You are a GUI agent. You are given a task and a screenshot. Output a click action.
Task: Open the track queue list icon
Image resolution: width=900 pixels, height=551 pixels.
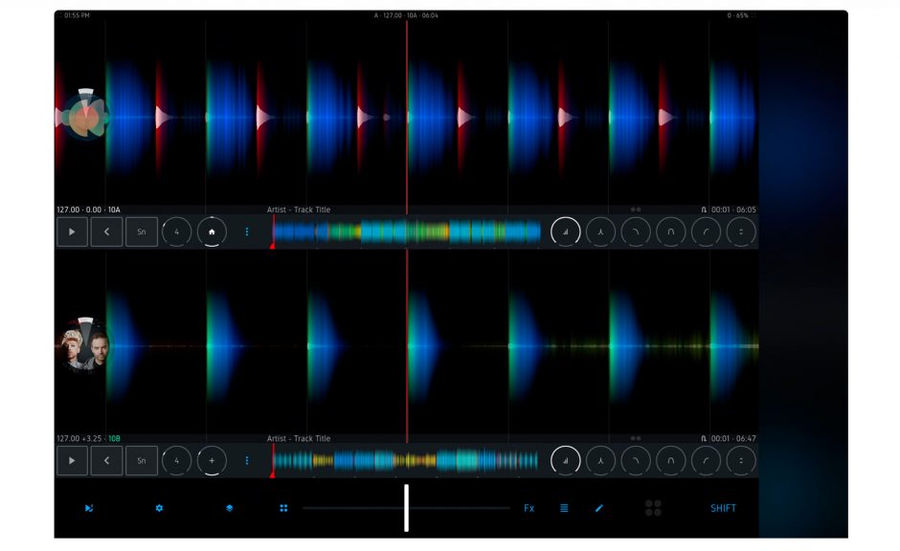tap(564, 508)
